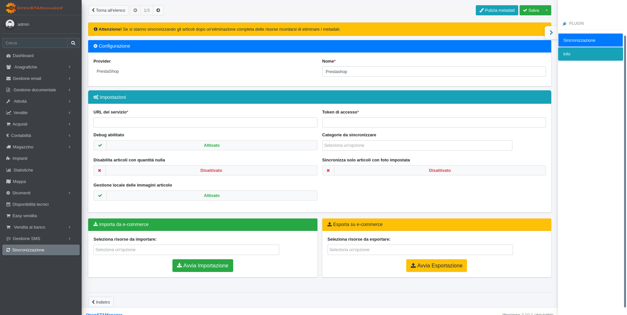
Task: Click the Mappa map icon
Action: click(x=8, y=182)
